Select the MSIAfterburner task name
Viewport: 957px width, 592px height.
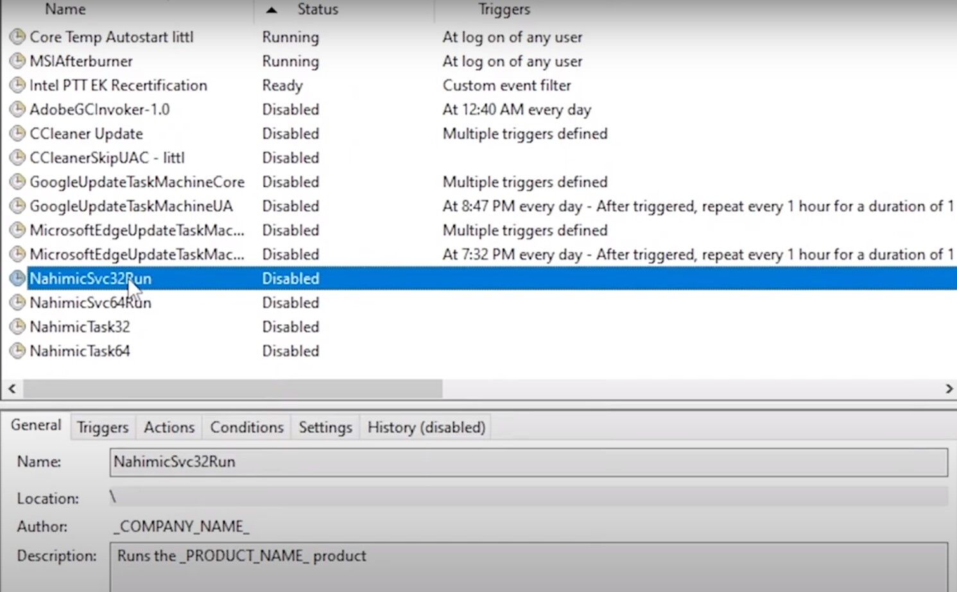pos(81,62)
